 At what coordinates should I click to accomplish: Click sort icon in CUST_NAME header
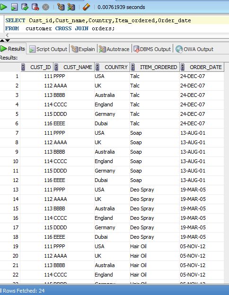56,67
